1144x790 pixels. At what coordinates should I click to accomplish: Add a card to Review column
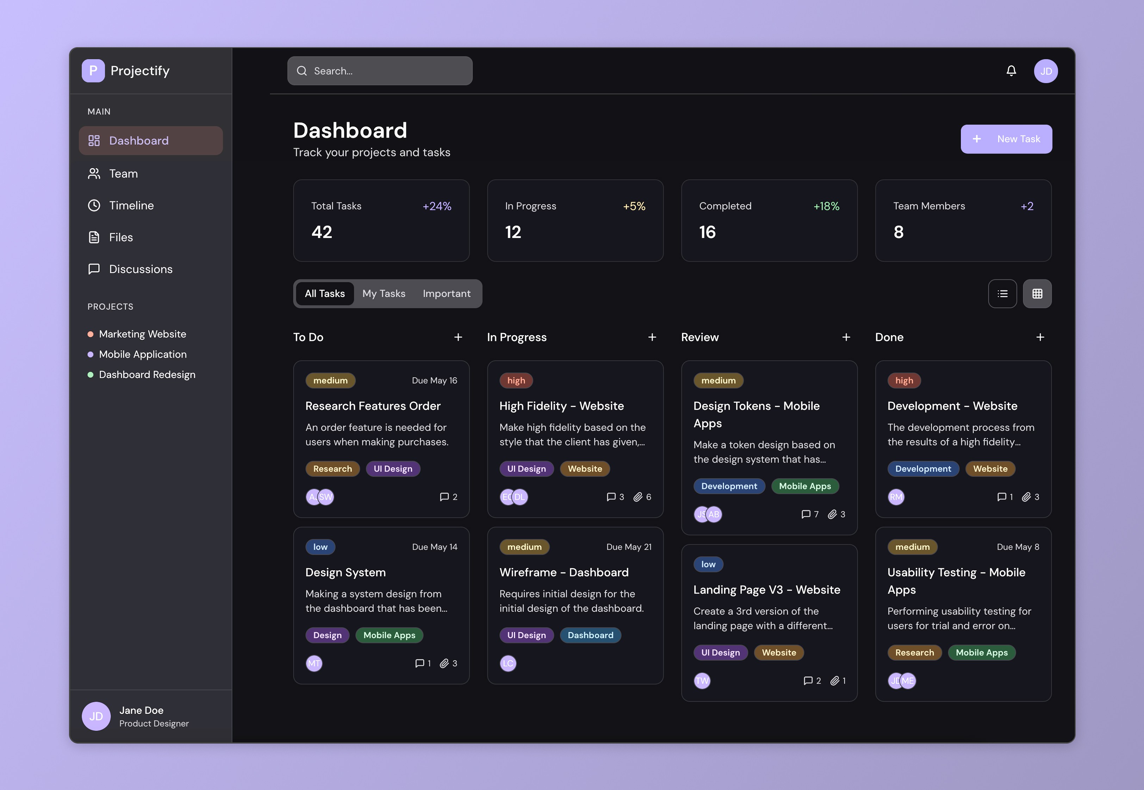tap(846, 337)
